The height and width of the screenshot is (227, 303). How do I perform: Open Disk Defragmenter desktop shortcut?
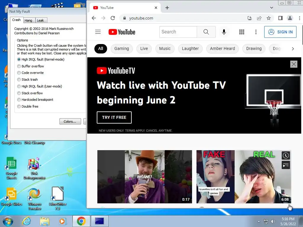click(x=34, y=168)
